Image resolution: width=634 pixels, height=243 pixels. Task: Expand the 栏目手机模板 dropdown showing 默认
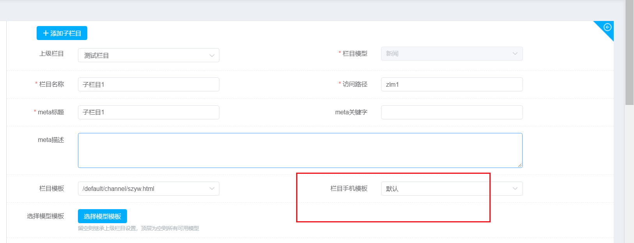[452, 189]
